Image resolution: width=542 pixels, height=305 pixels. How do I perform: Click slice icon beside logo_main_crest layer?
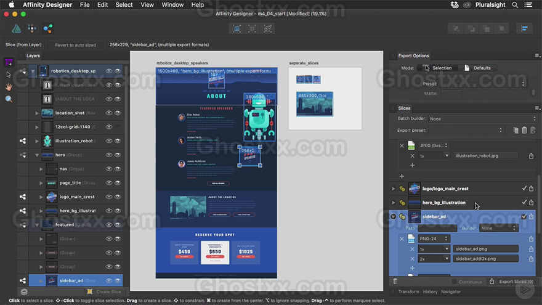pos(23,197)
